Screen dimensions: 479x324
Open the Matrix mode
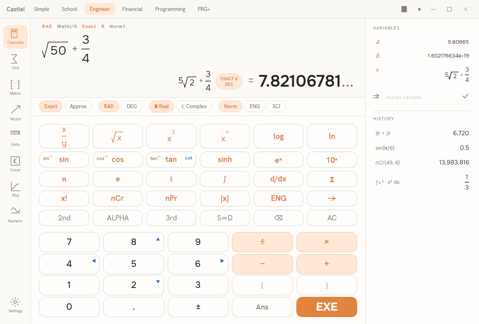coord(15,88)
